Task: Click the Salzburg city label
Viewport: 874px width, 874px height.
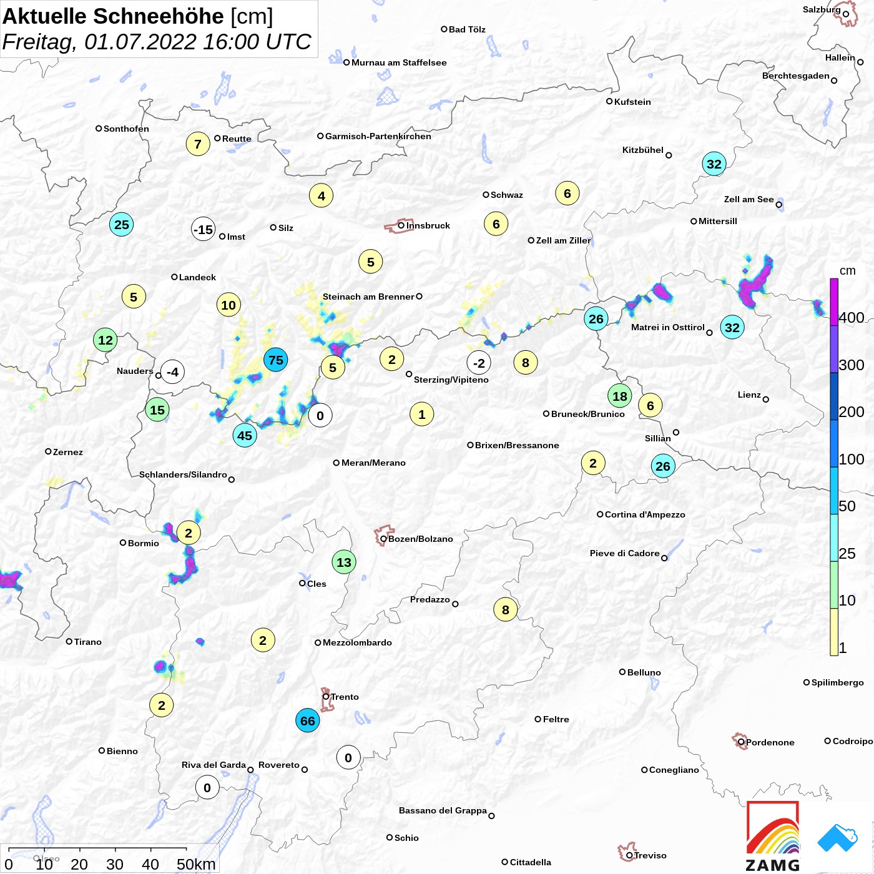Action: (x=822, y=9)
